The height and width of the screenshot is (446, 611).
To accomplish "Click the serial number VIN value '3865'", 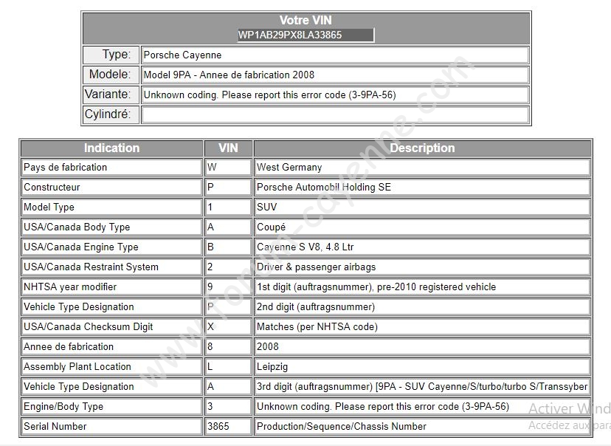I will pos(228,427).
